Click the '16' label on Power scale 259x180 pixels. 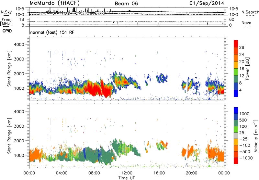242,69
